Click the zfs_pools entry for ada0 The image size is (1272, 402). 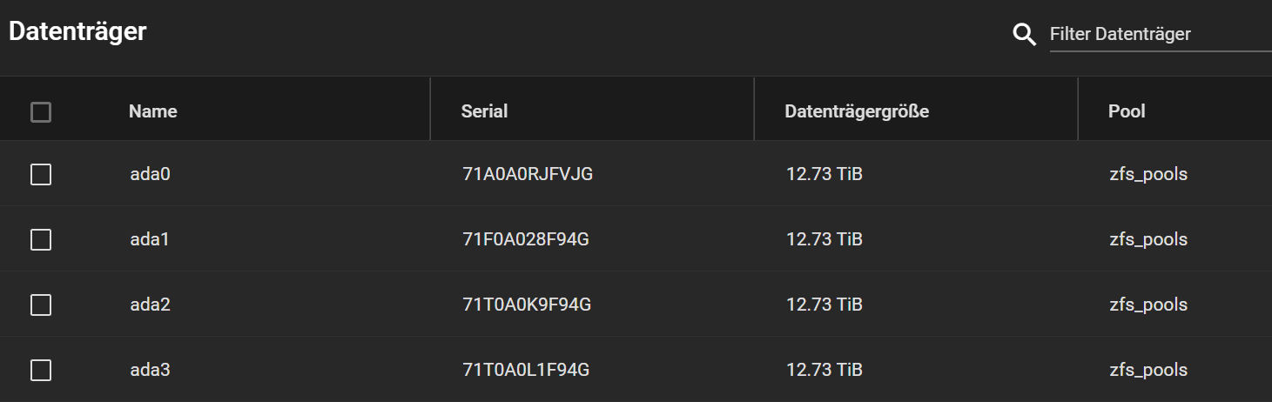[1148, 175]
